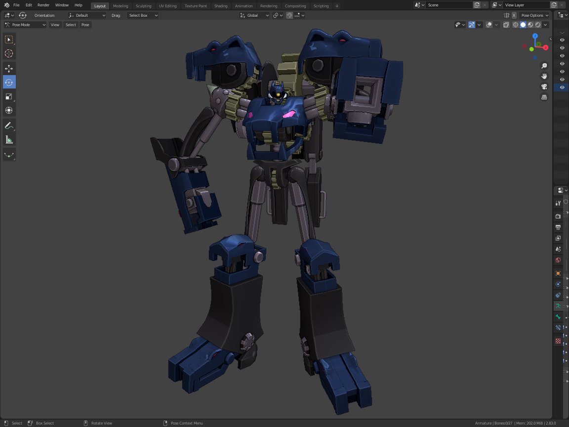
Task: Switch to the UV Editing tab
Action: click(167, 6)
